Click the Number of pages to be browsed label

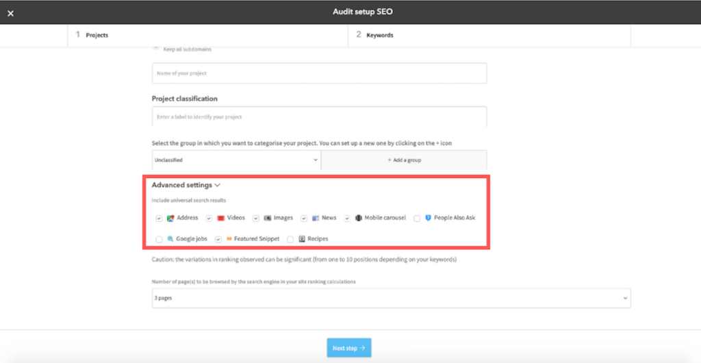click(253, 281)
